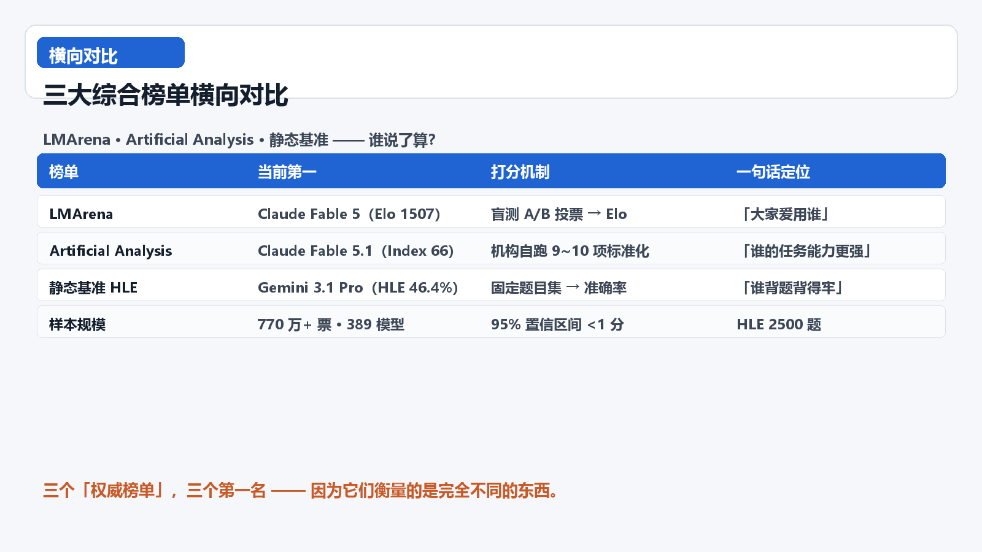The height and width of the screenshot is (552, 982).
Task: Click the HLE 2500 题 cell
Action: point(779,324)
